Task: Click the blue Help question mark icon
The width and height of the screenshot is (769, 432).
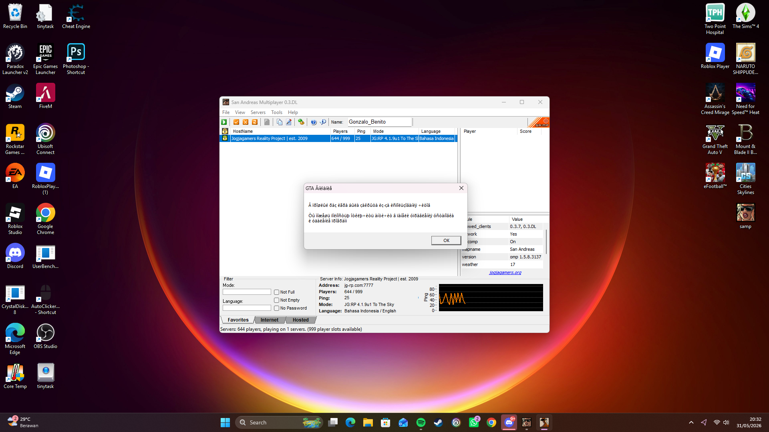Action: coord(314,122)
